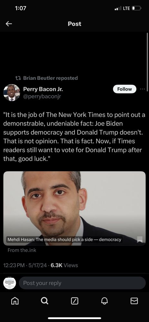
Task: Tap your own avatar beside reply box
Action: click(x=10, y=283)
